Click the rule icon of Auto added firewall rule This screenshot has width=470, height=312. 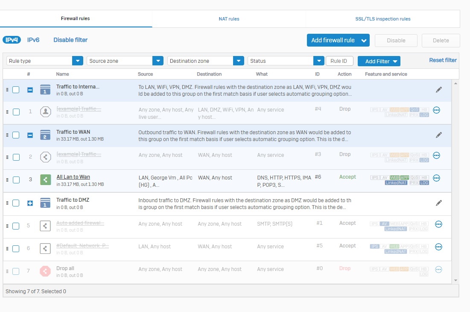[45, 226]
